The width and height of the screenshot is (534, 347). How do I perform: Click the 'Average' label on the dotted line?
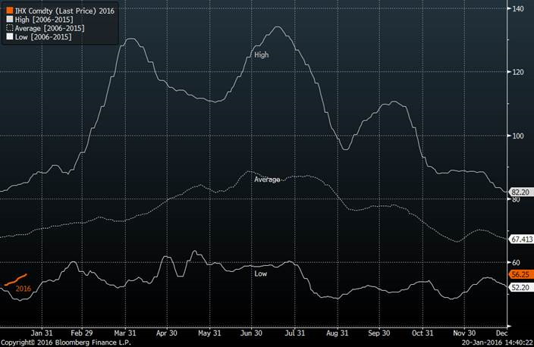(267, 180)
